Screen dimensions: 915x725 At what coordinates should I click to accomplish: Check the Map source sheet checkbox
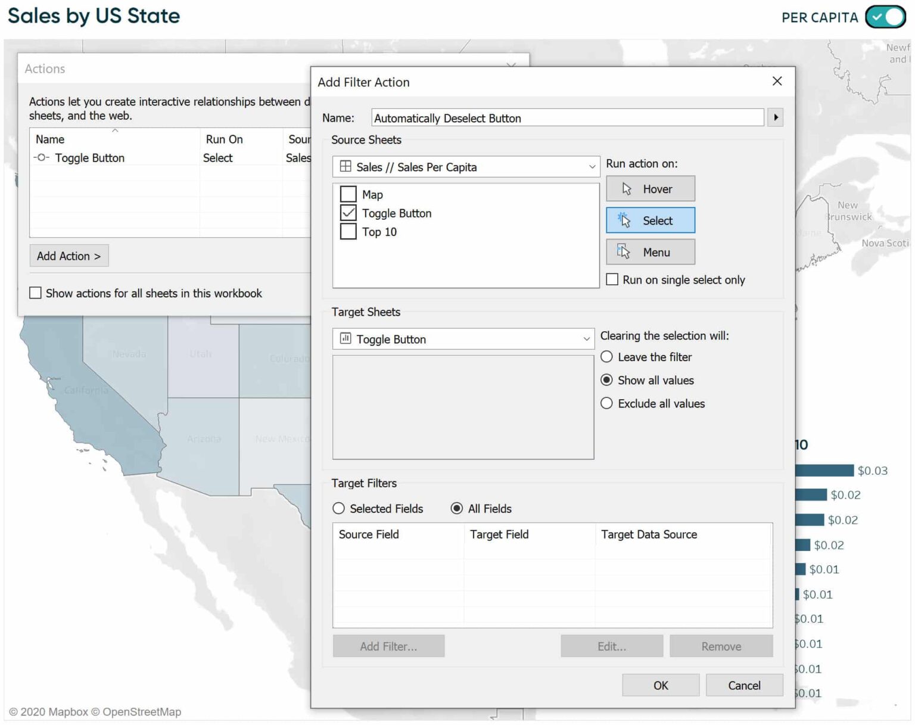[x=348, y=194]
